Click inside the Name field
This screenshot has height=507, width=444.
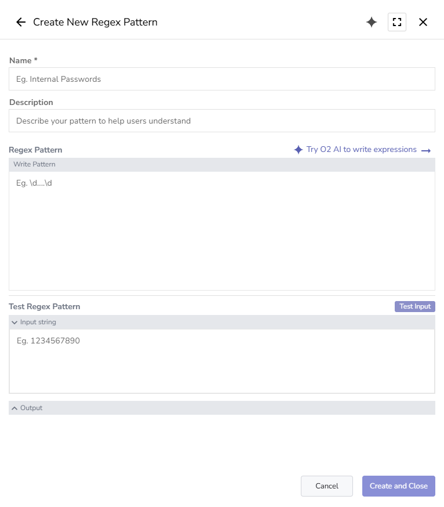(x=221, y=78)
